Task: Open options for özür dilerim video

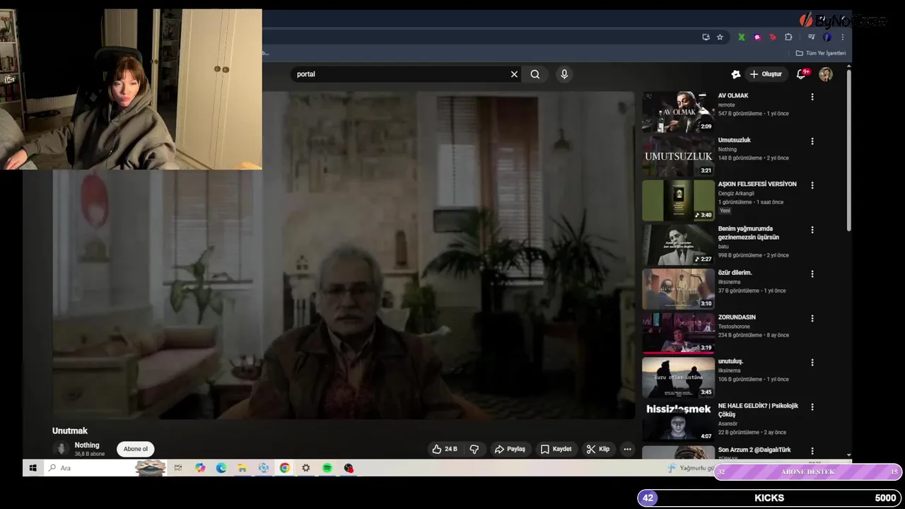Action: [812, 274]
